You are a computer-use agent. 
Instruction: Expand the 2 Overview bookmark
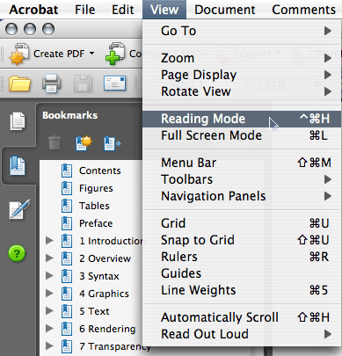49,258
